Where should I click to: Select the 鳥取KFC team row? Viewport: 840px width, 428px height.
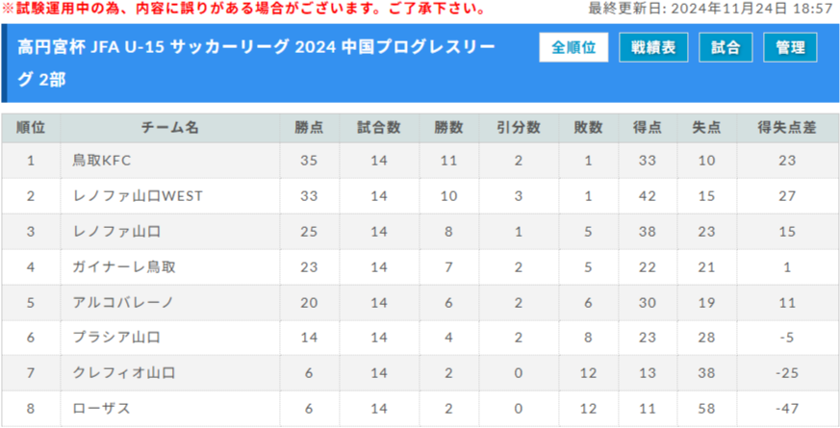(x=420, y=161)
